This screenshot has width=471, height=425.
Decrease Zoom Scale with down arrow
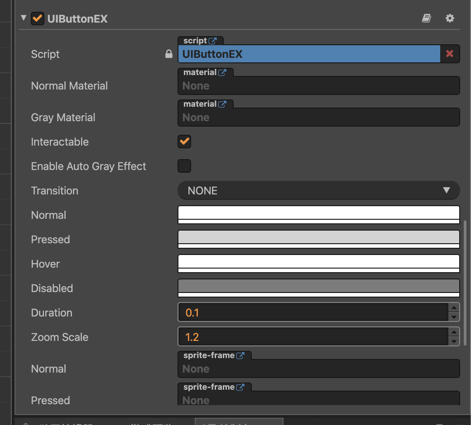(454, 342)
